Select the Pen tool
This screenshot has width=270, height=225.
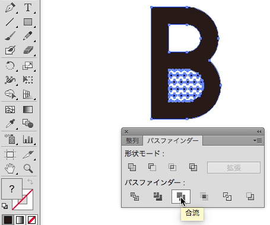[10, 8]
